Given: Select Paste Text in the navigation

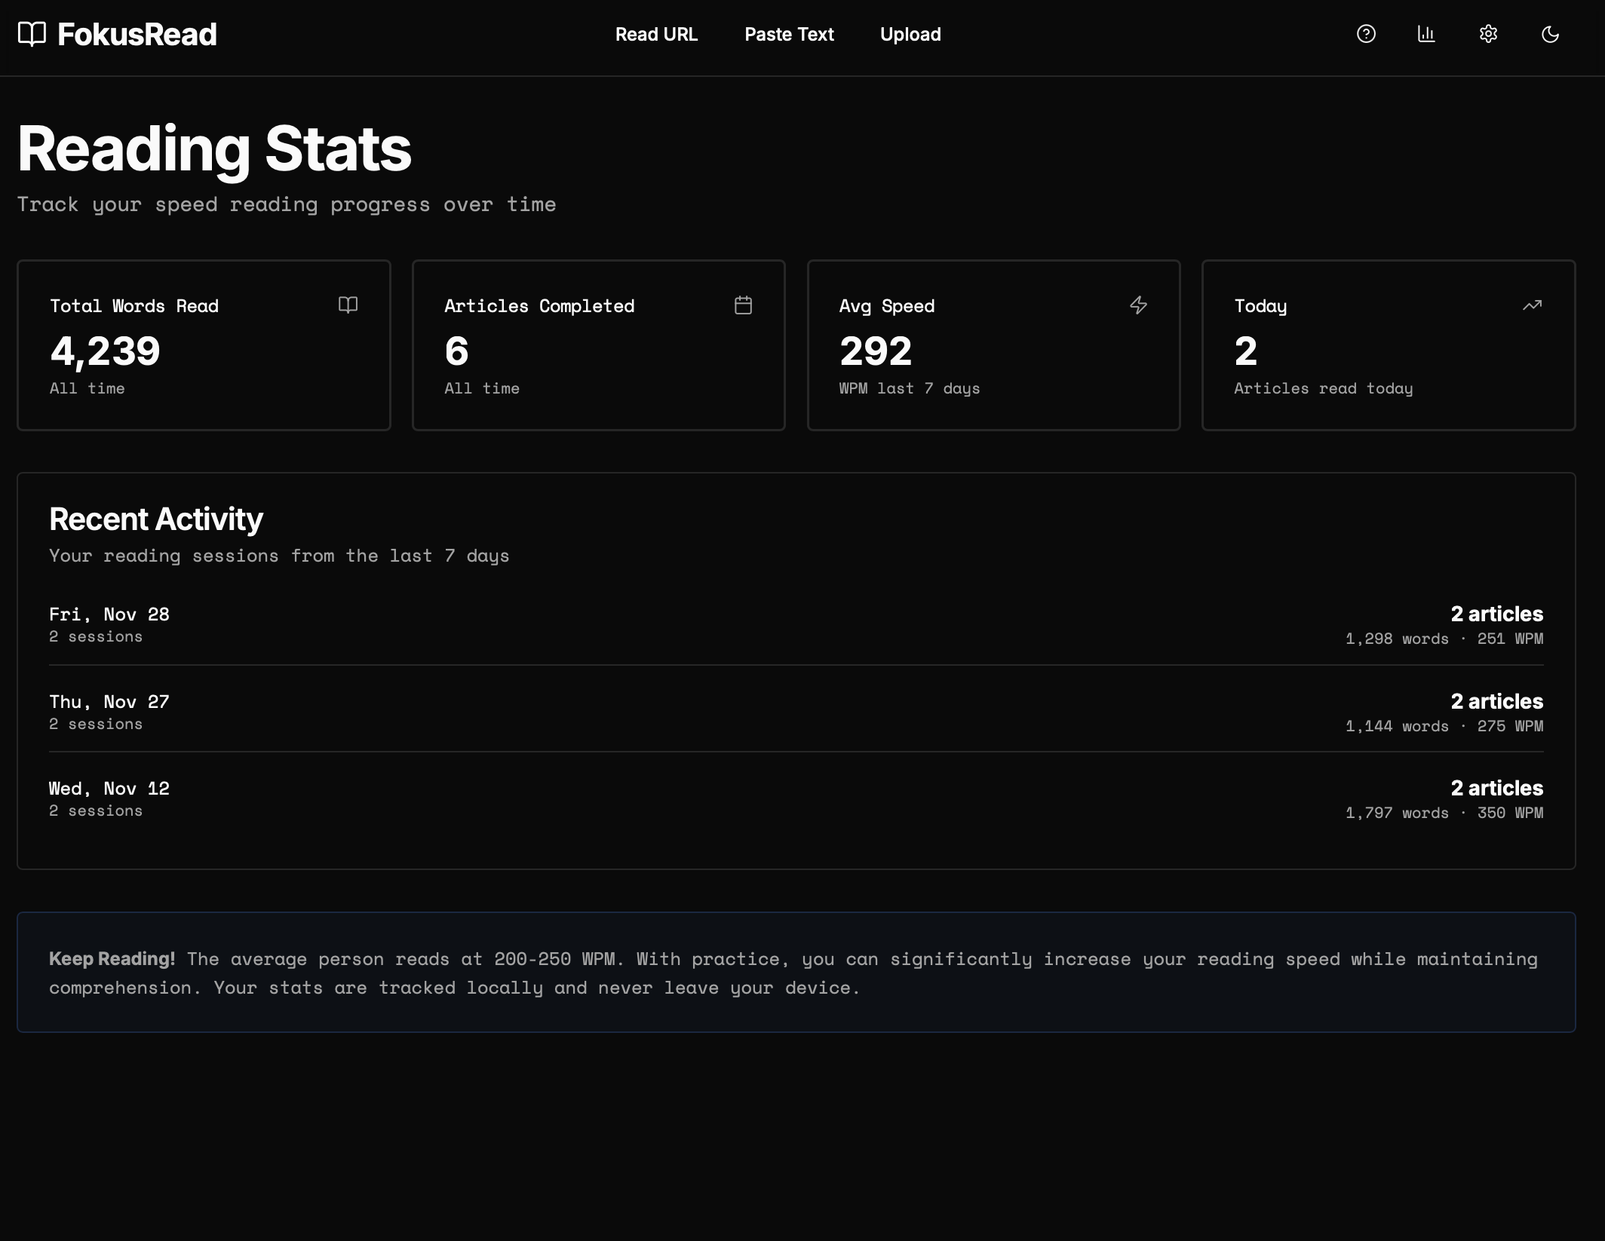Looking at the screenshot, I should coord(789,34).
